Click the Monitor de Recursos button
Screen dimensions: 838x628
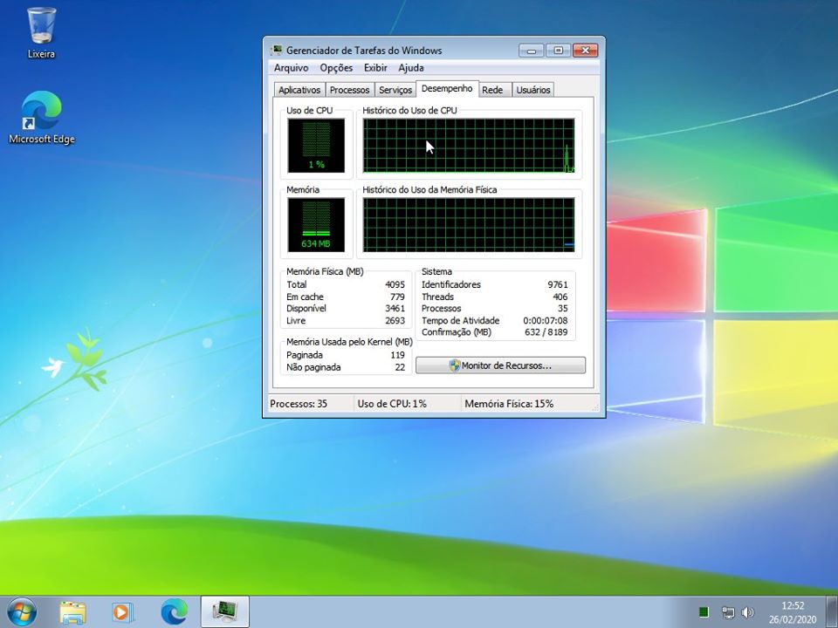coord(500,365)
